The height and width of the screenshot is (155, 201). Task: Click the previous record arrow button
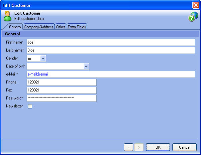tap(129, 147)
